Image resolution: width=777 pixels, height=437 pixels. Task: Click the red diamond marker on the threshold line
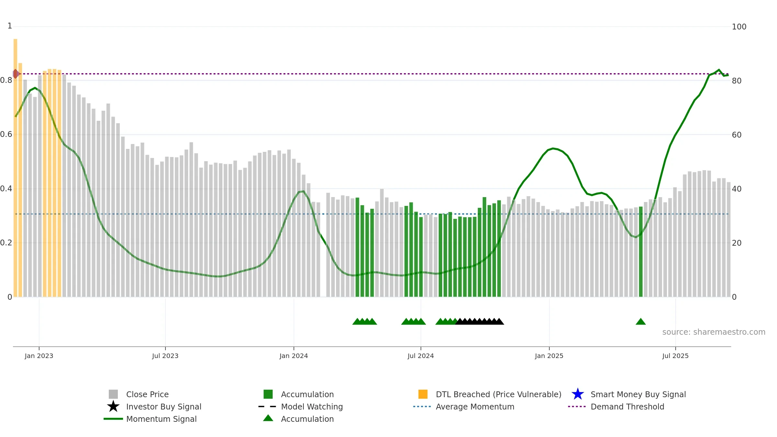(x=16, y=74)
